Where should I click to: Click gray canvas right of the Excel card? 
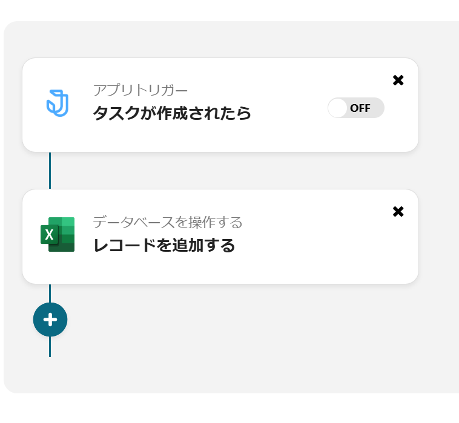[x=438, y=236]
